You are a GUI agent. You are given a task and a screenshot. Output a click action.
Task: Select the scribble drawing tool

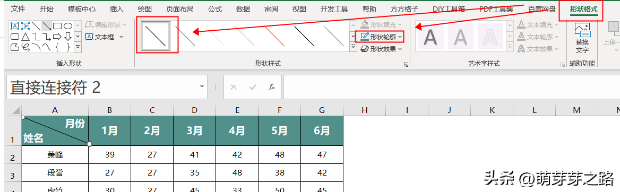[x=25, y=47]
